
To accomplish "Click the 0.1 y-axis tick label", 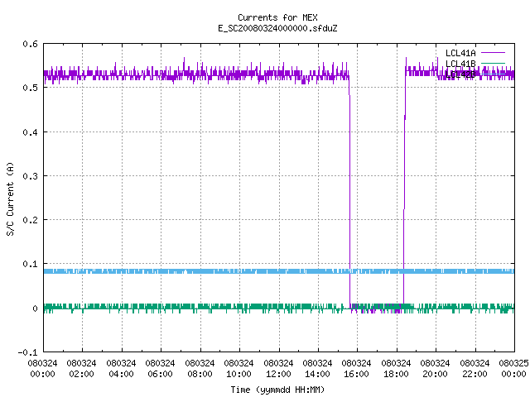I will [30, 264].
